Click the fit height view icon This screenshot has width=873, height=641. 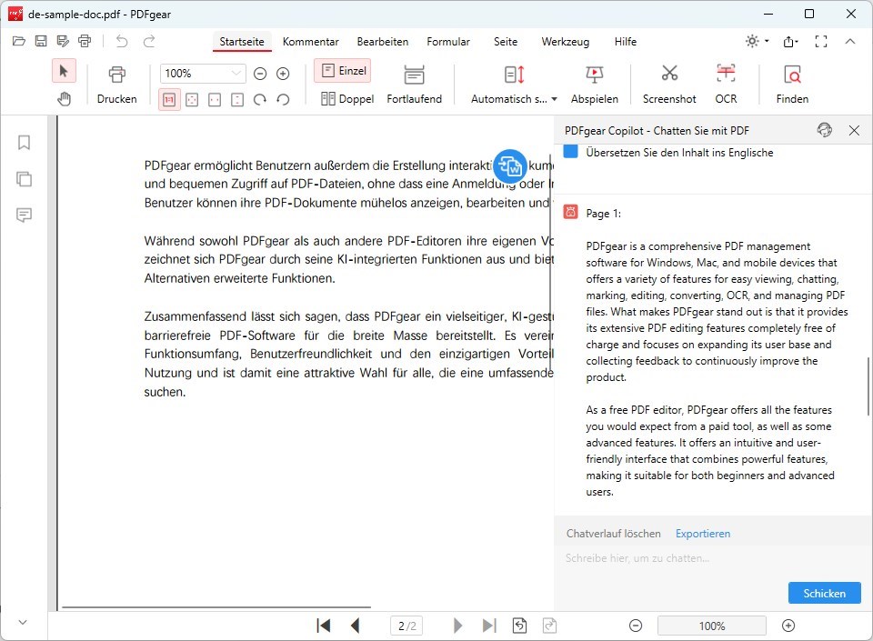click(237, 100)
